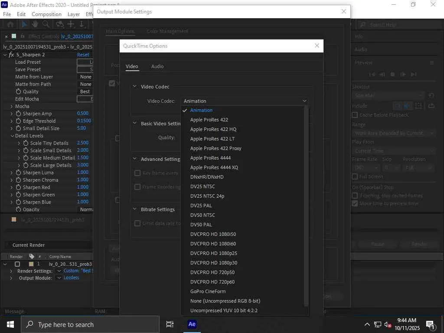The height and width of the screenshot is (333, 444).
Task: Enable the Key frame every checkbox
Action: click(137, 173)
